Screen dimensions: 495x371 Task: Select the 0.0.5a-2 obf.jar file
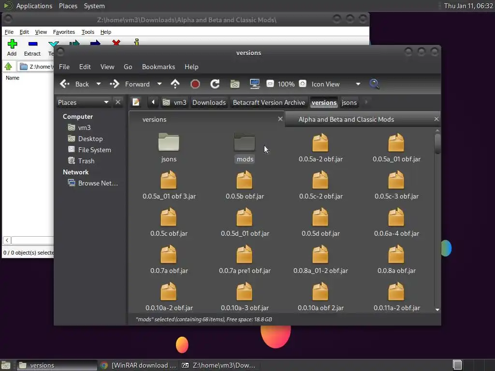pos(320,143)
